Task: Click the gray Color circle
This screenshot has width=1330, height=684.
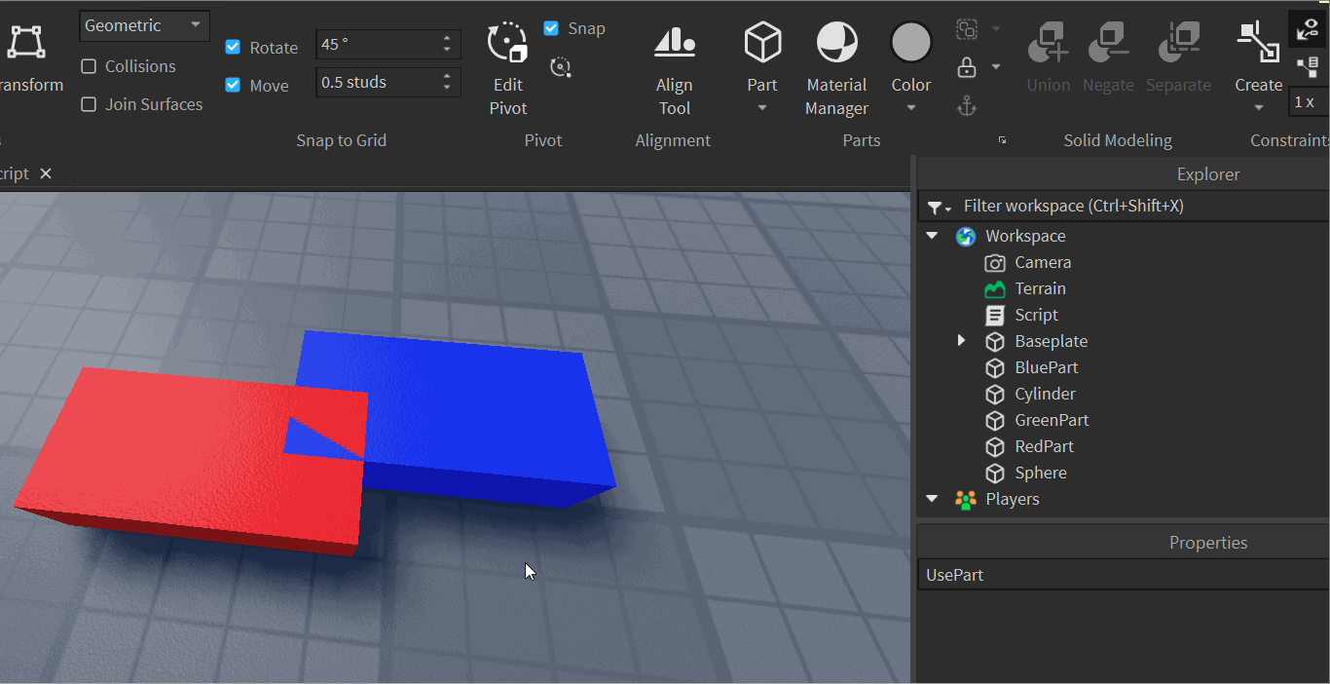Action: [911, 43]
